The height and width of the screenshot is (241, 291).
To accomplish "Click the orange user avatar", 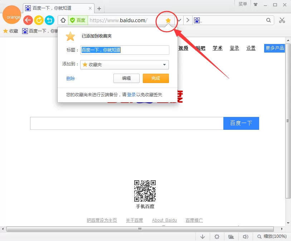I will [x=12, y=15].
